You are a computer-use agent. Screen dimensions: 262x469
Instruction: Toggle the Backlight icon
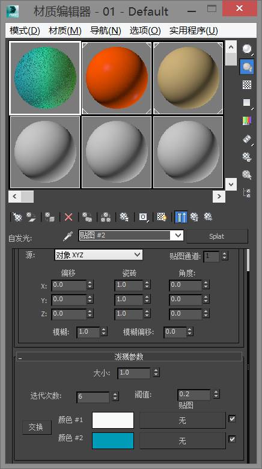(247, 67)
